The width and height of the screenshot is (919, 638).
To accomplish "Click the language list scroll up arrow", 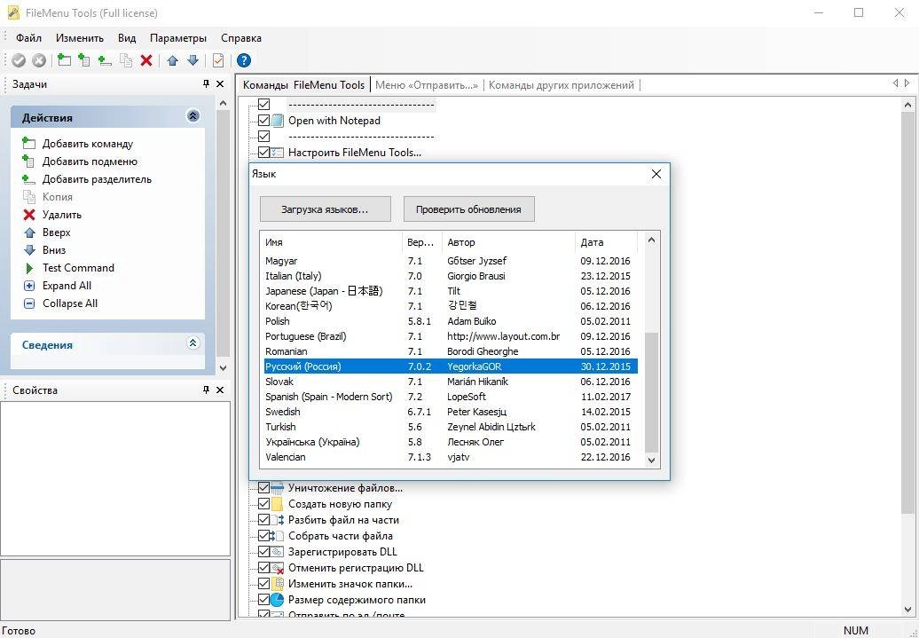I will click(651, 240).
